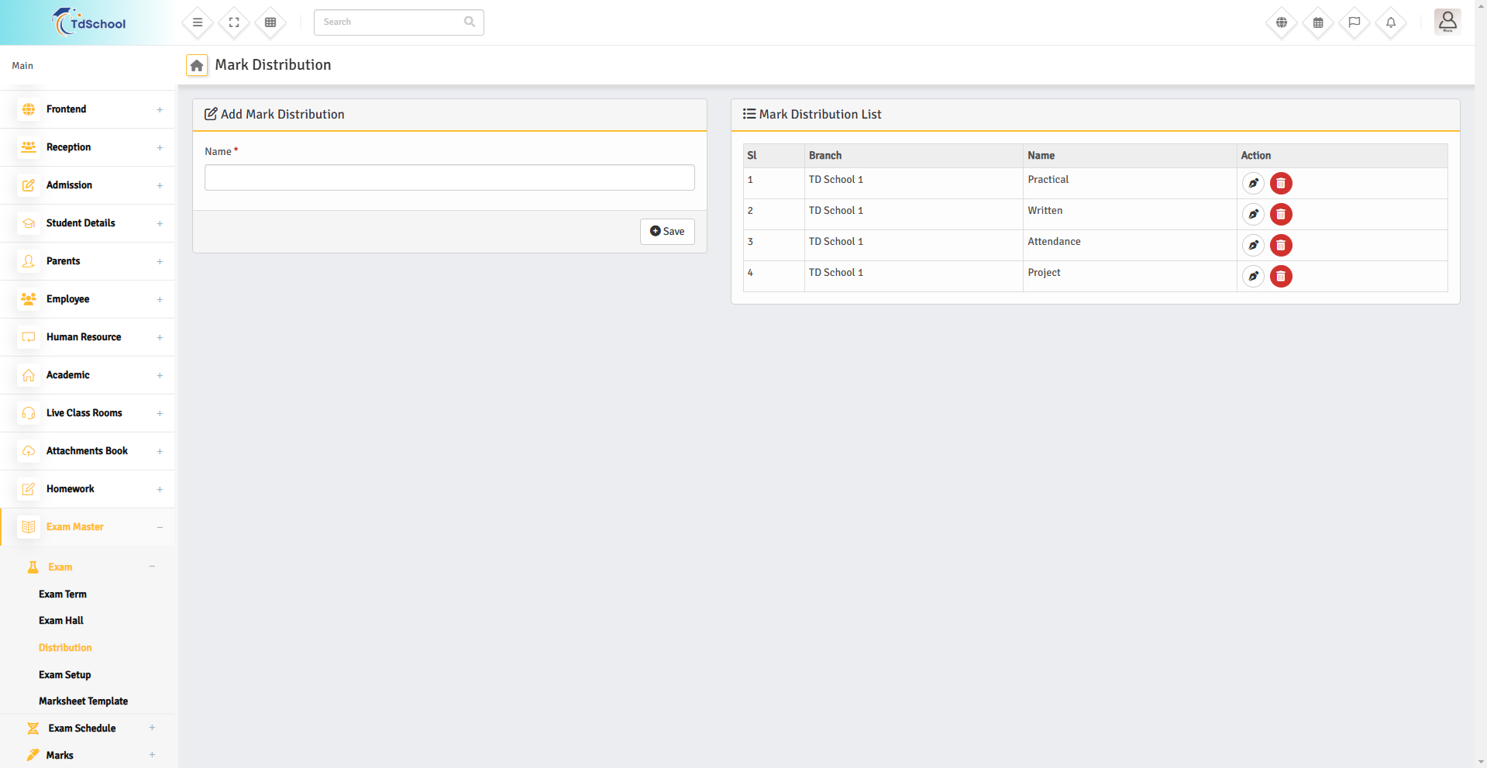The height and width of the screenshot is (768, 1487).
Task: Open the Marksheet Template menu item
Action: pyautogui.click(x=84, y=701)
